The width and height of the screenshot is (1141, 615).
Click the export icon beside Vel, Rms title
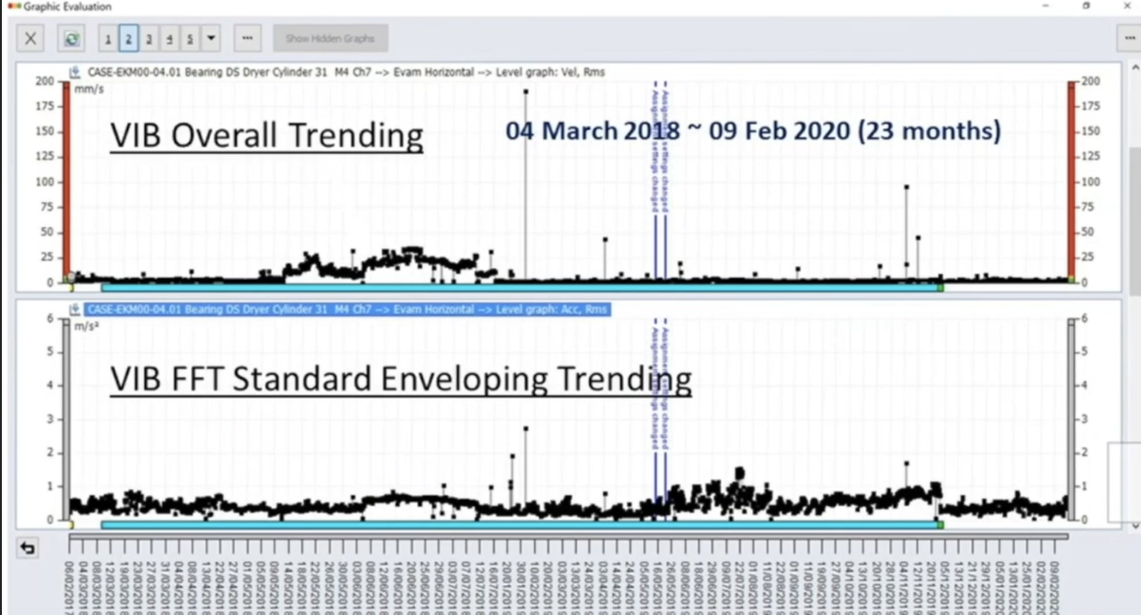(74, 72)
